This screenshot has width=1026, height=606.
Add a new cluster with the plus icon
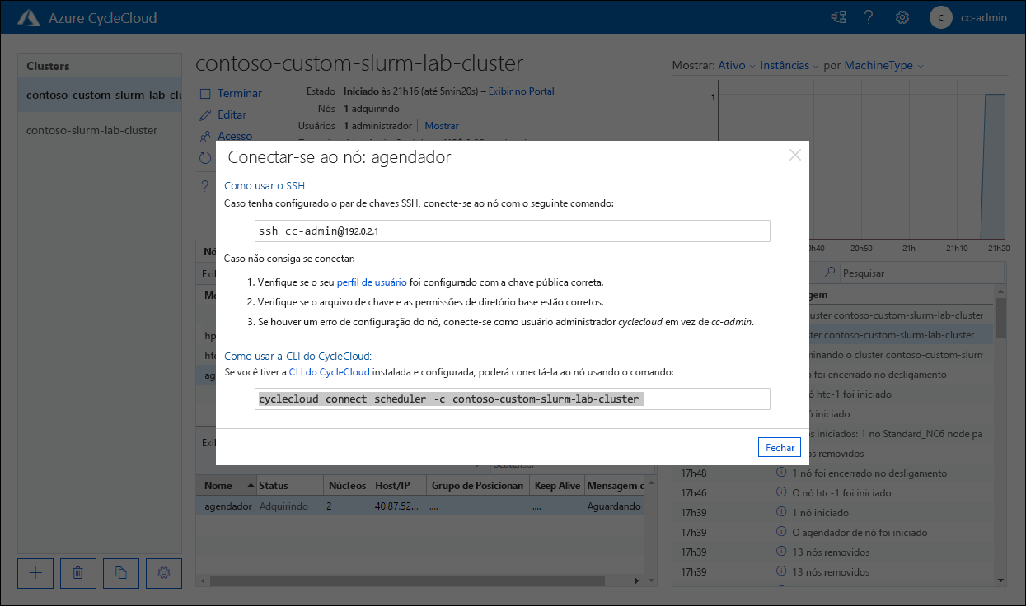pyautogui.click(x=35, y=573)
